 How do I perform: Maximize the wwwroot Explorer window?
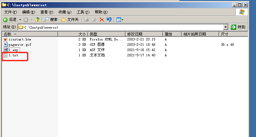[x=240, y=5]
